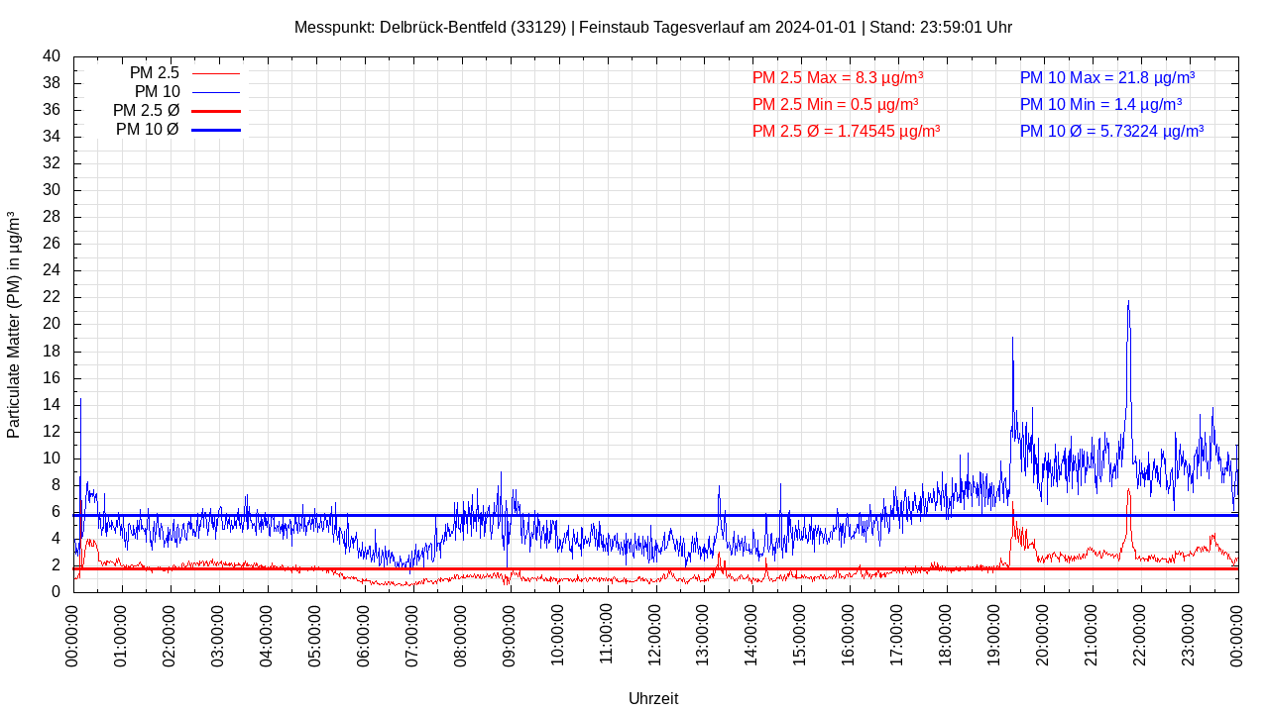Viewport: 1269px width, 713px height.
Task: Select the PM 2.5 Max = 8.3 µg/m³ text
Action: point(838,77)
